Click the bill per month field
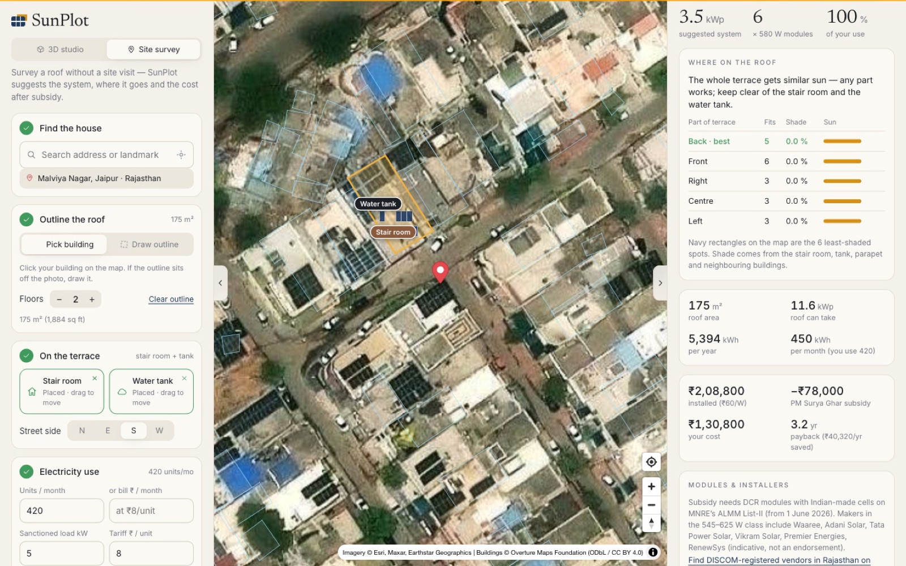Viewport: 906px width, 566px height. (x=151, y=511)
